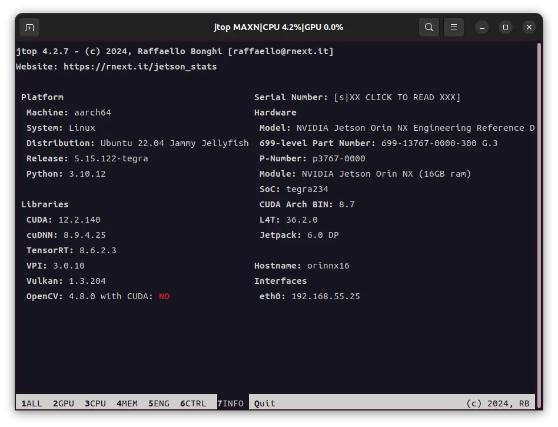Maximize the jtop terminal window
The image size is (558, 427).
(506, 27)
